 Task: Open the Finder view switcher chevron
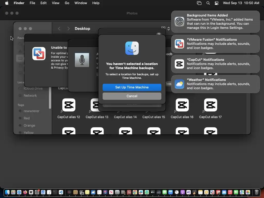pyautogui.click(x=169, y=29)
